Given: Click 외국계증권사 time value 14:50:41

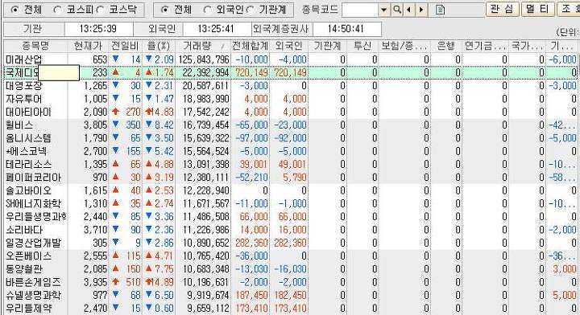Looking at the screenshot, I should (x=346, y=28).
